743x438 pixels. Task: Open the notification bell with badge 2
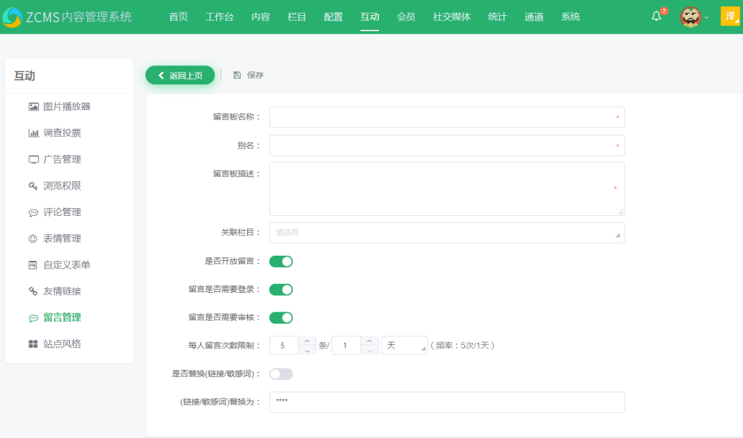657,17
